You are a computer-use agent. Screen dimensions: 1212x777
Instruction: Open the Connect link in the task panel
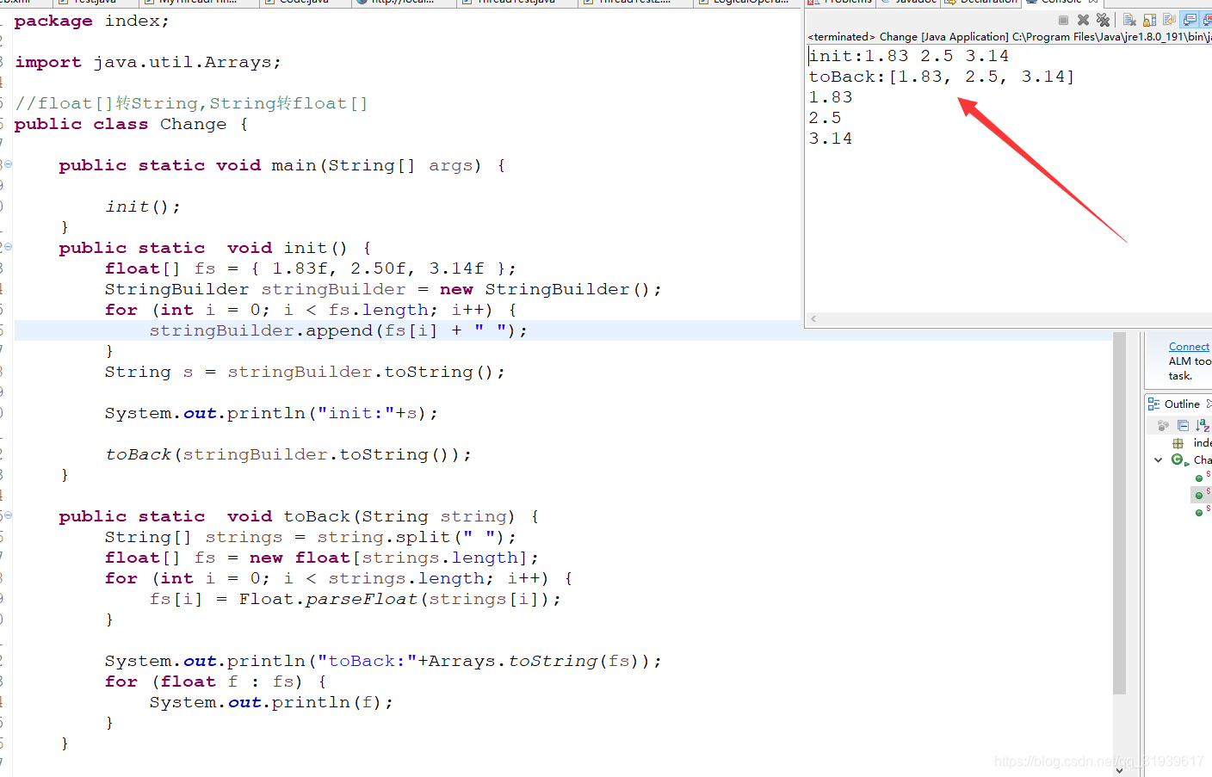coord(1189,347)
